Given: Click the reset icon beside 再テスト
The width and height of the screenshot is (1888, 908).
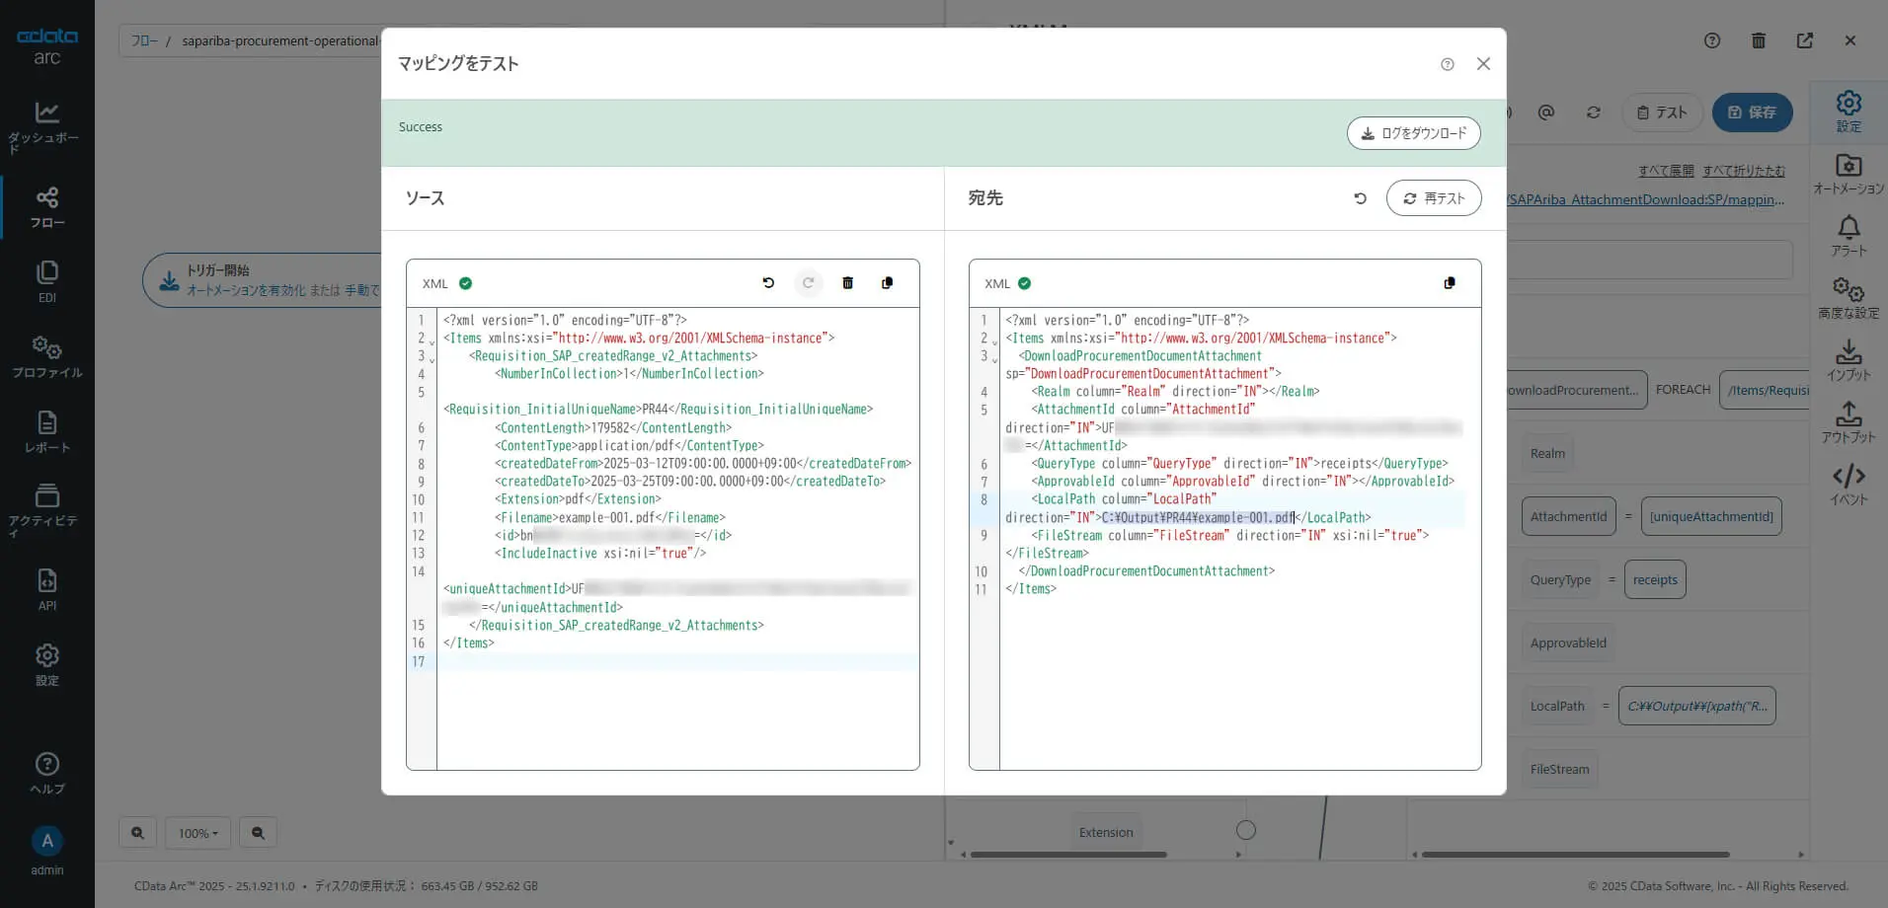Looking at the screenshot, I should [x=1360, y=198].
